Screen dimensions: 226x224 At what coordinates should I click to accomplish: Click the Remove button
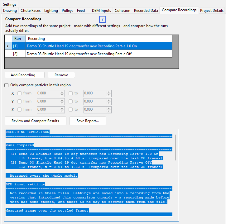click(x=61, y=75)
